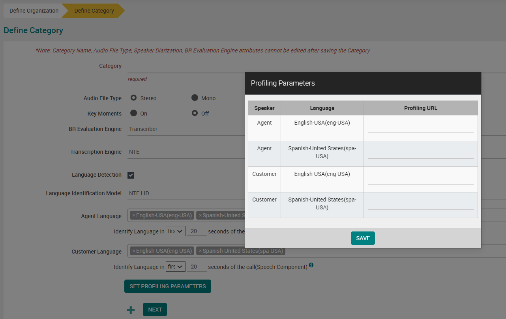Remove Spanish-United States tag from Customer Language
Viewport: 506px width, 319px height.
tap(200, 251)
